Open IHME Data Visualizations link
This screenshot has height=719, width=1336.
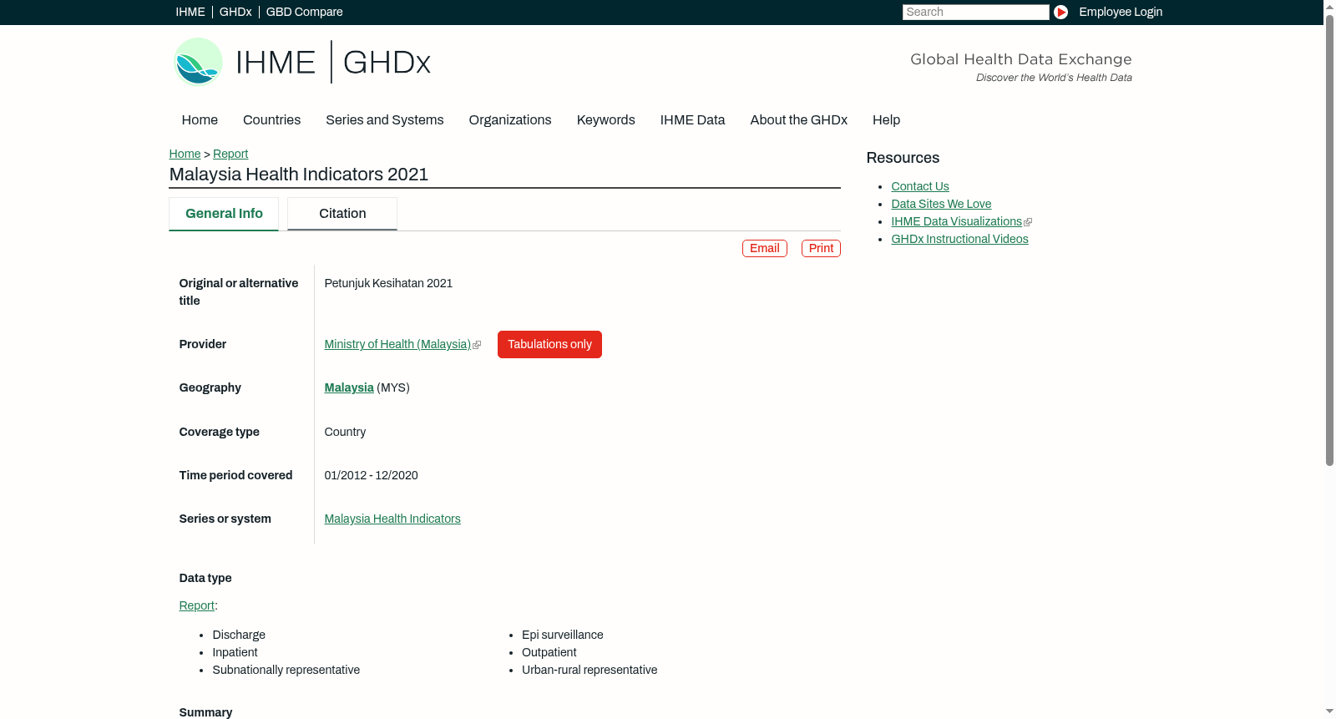click(x=956, y=221)
